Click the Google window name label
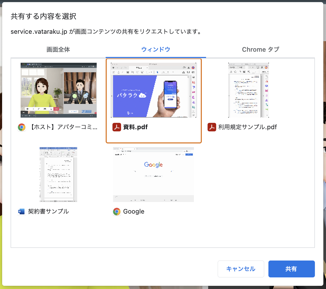The image size is (326, 289). coord(134,211)
